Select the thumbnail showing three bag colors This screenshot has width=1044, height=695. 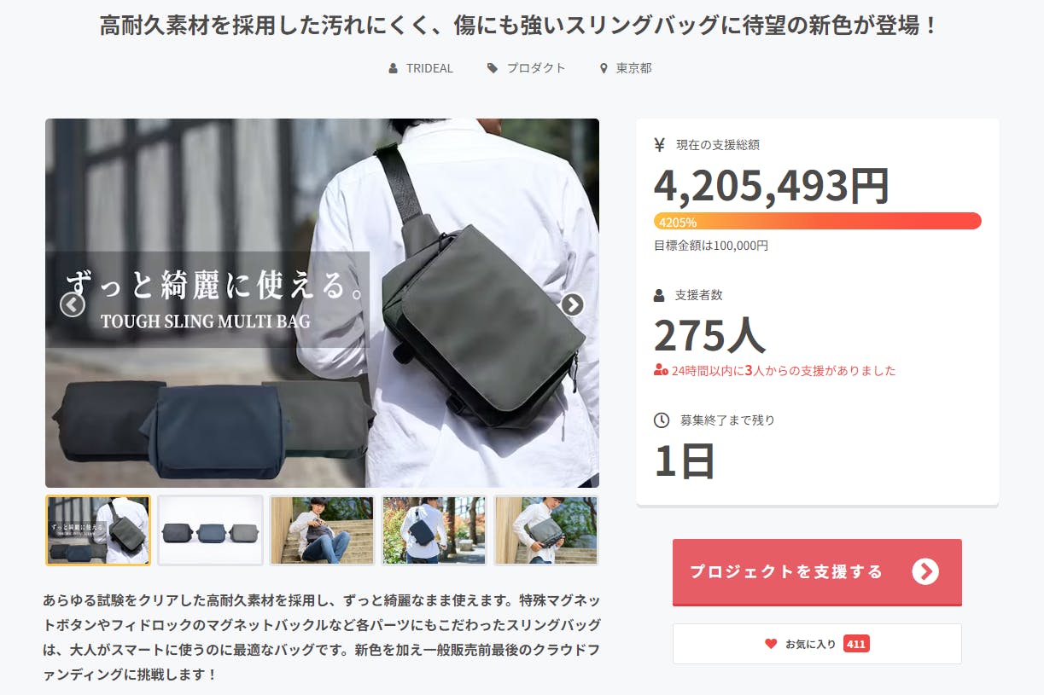tap(210, 530)
